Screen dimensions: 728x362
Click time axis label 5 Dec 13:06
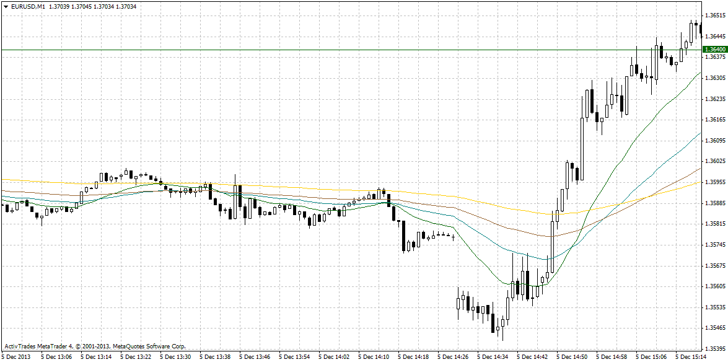[56, 357]
